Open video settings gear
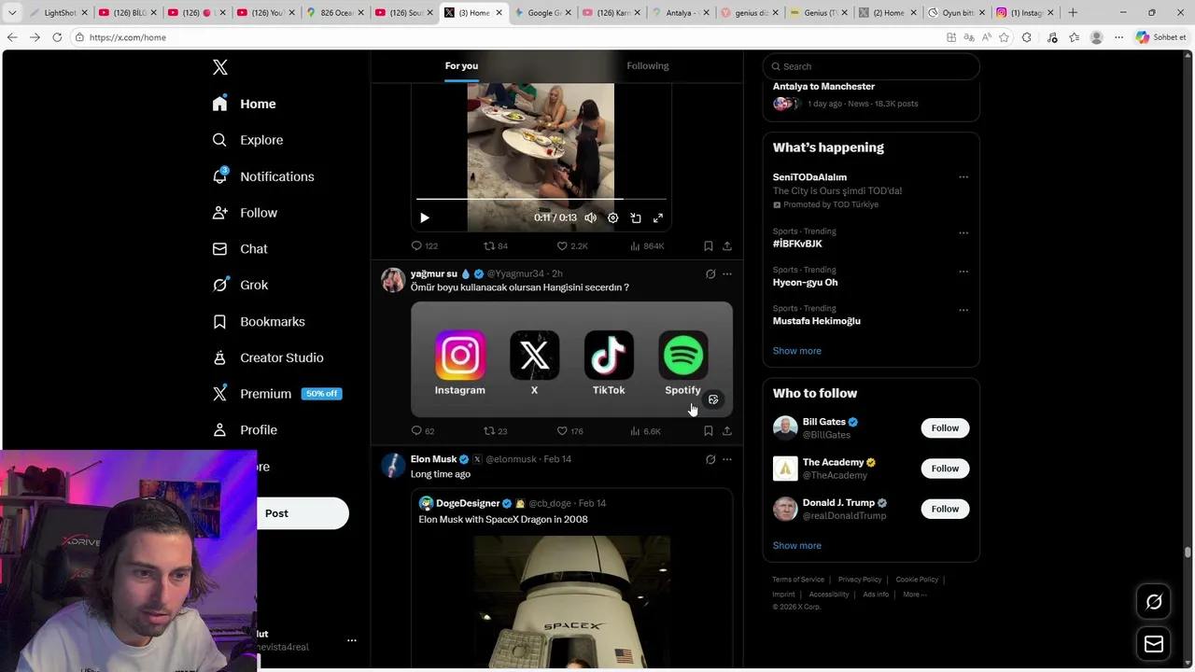Viewport: 1195px width, 672px height. pyautogui.click(x=612, y=217)
